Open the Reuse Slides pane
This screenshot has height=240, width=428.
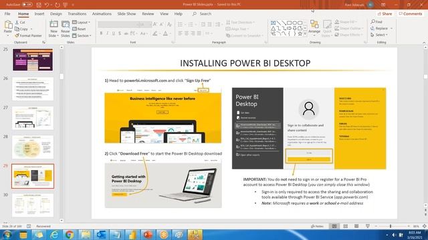[66, 28]
